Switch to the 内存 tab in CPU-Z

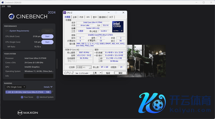[81, 17]
